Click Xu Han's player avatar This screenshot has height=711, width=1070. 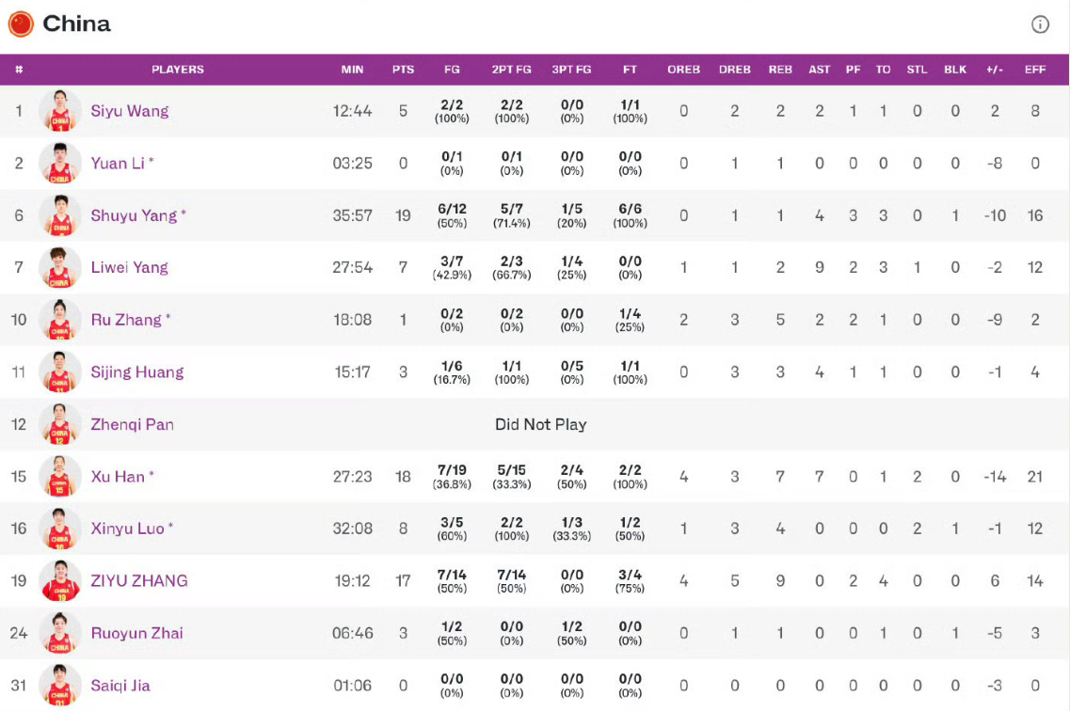coord(59,476)
